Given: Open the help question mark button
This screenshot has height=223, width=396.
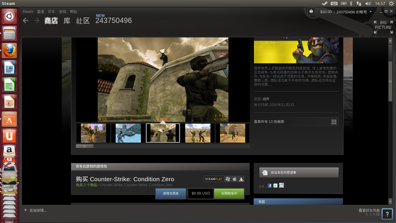Looking at the screenshot, I should (x=387, y=214).
